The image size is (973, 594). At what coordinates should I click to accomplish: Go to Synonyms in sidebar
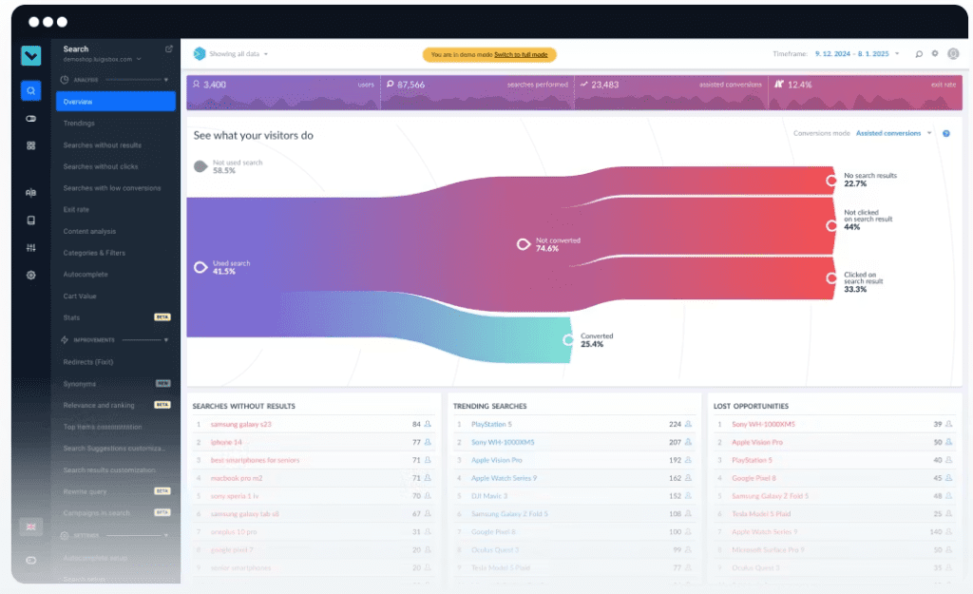[80, 384]
